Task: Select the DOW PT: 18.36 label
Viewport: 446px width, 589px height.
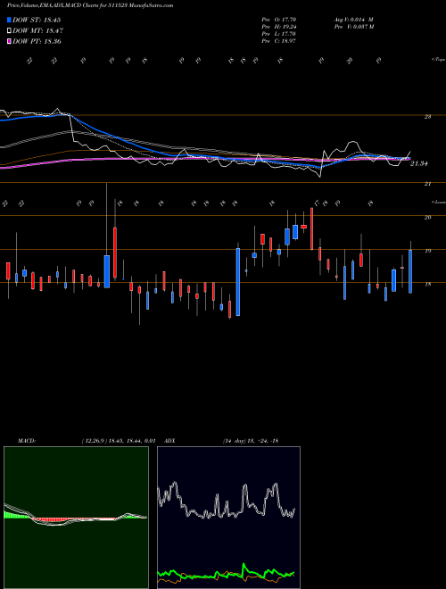Action: [37, 41]
